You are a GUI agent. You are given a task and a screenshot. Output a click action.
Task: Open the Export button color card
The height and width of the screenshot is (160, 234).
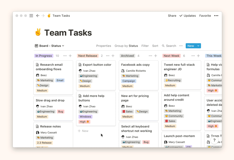97,65
